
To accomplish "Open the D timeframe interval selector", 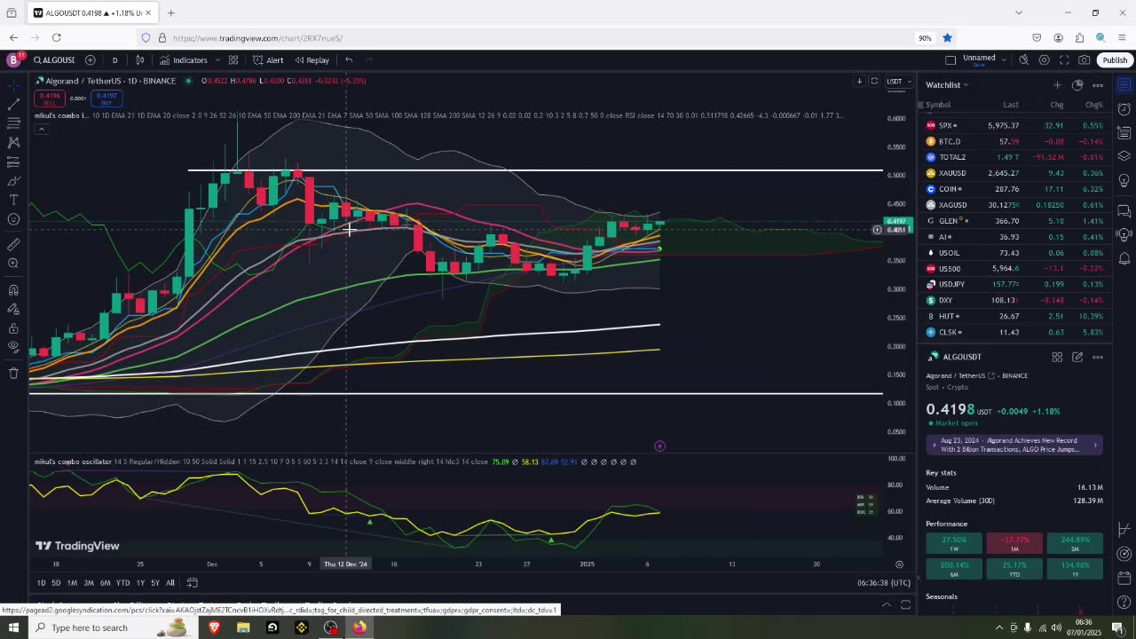I will (x=114, y=60).
